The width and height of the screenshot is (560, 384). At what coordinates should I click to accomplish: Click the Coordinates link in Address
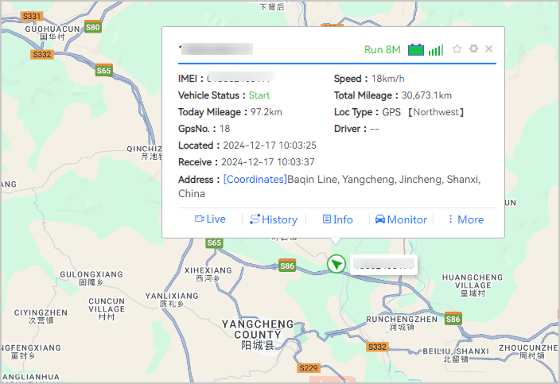click(255, 180)
